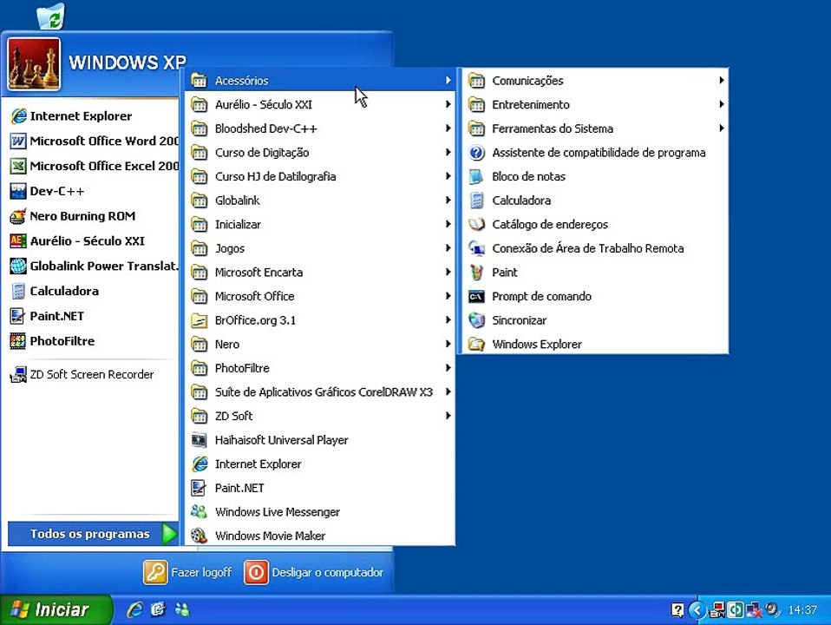Click the Windows Live Messenger icon
This screenshot has width=831, height=625.
[x=200, y=512]
